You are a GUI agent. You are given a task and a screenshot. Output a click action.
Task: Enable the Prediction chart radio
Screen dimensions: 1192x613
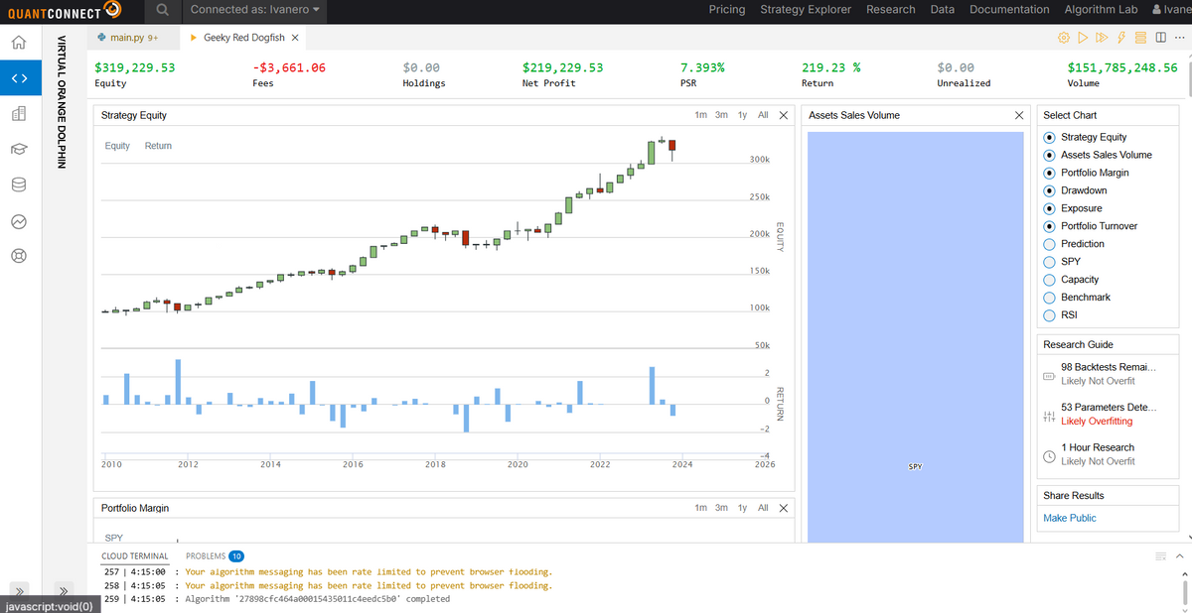pyautogui.click(x=1050, y=245)
